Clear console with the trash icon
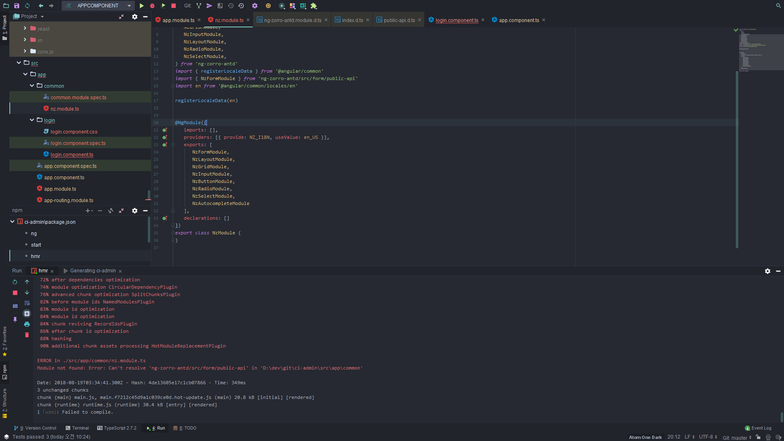Image resolution: width=784 pixels, height=441 pixels. pyautogui.click(x=27, y=335)
